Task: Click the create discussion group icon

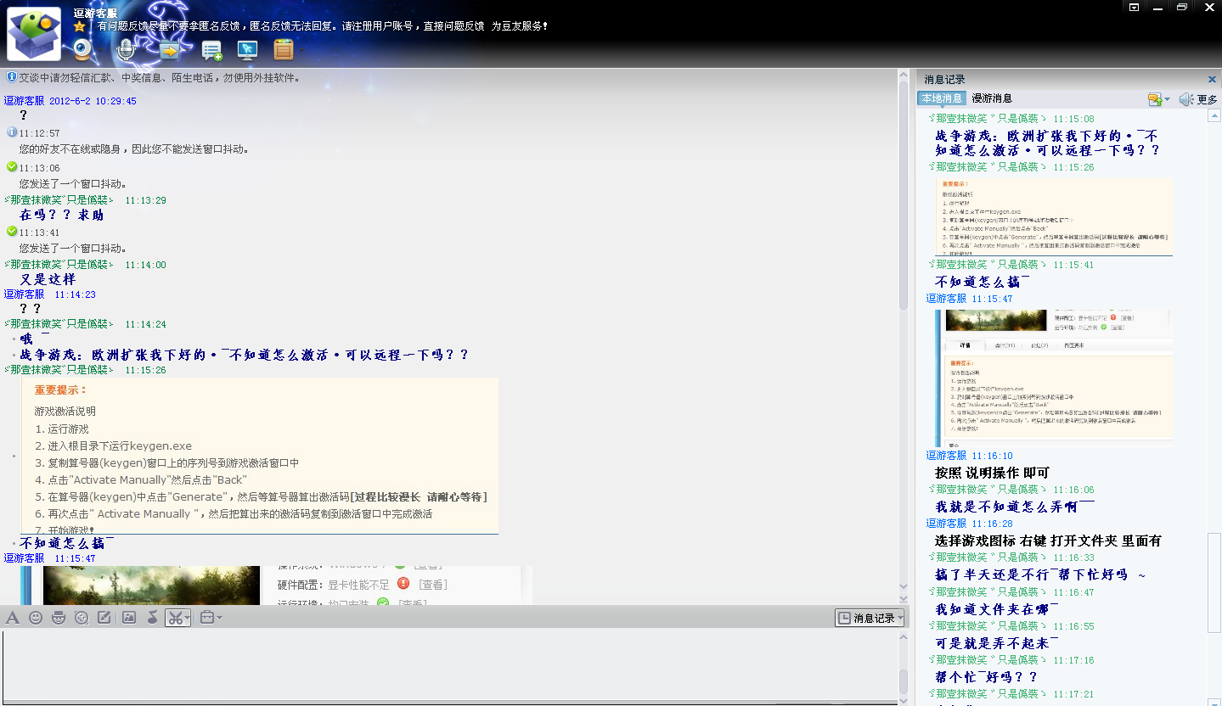Action: tap(211, 51)
